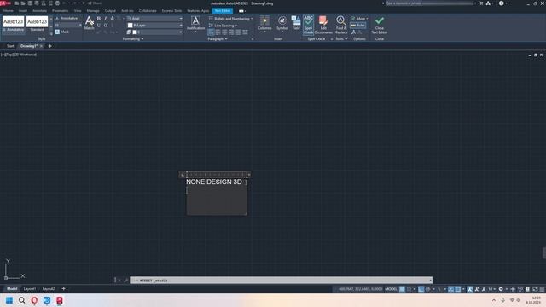Image resolution: width=546 pixels, height=307 pixels.
Task: Open the Home ribbon tab
Action: pyautogui.click(x=8, y=11)
